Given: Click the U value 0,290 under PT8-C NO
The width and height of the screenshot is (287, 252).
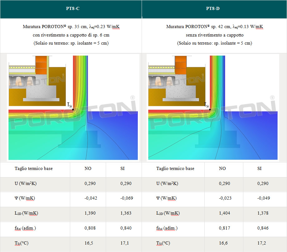Looking at the screenshot, I should (x=90, y=184).
